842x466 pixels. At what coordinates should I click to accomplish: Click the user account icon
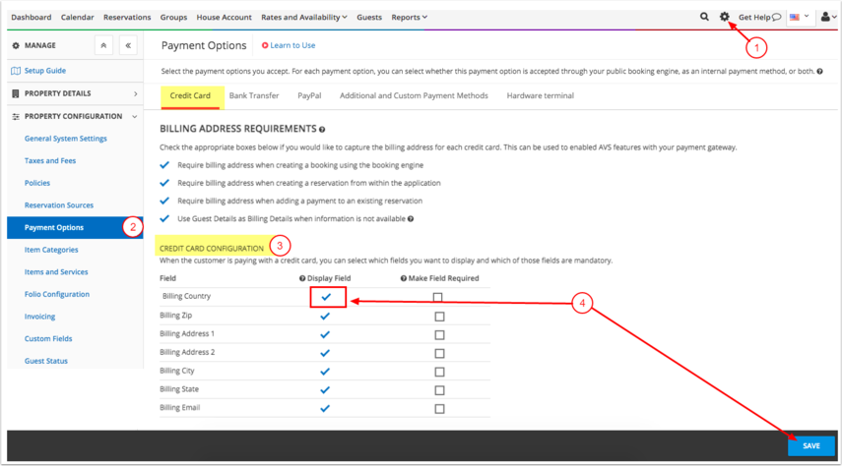(826, 17)
